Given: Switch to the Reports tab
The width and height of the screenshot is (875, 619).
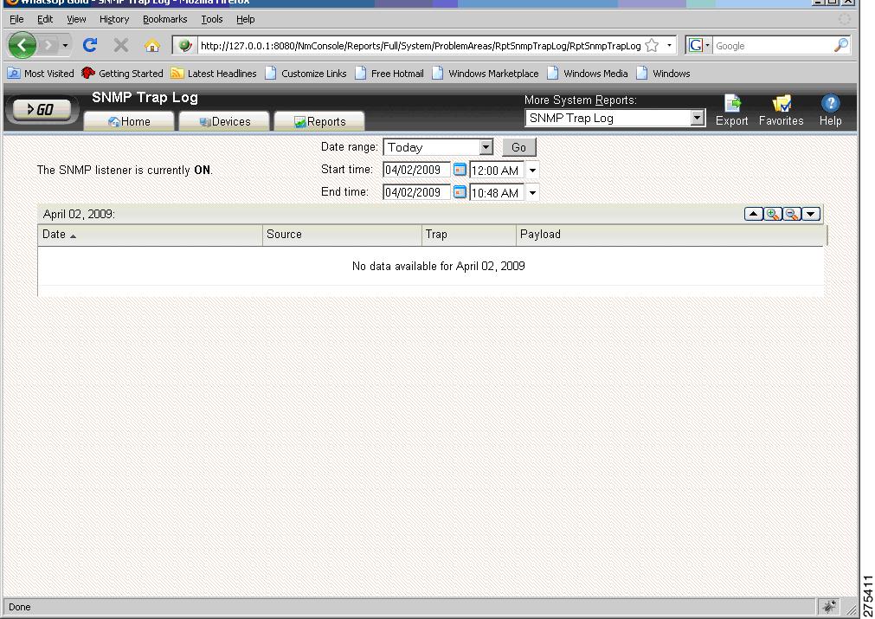Looking at the screenshot, I should coord(319,121).
